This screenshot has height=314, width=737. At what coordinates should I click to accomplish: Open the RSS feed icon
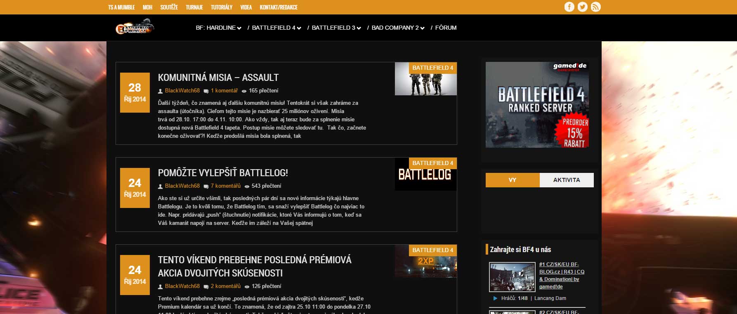[x=595, y=7]
